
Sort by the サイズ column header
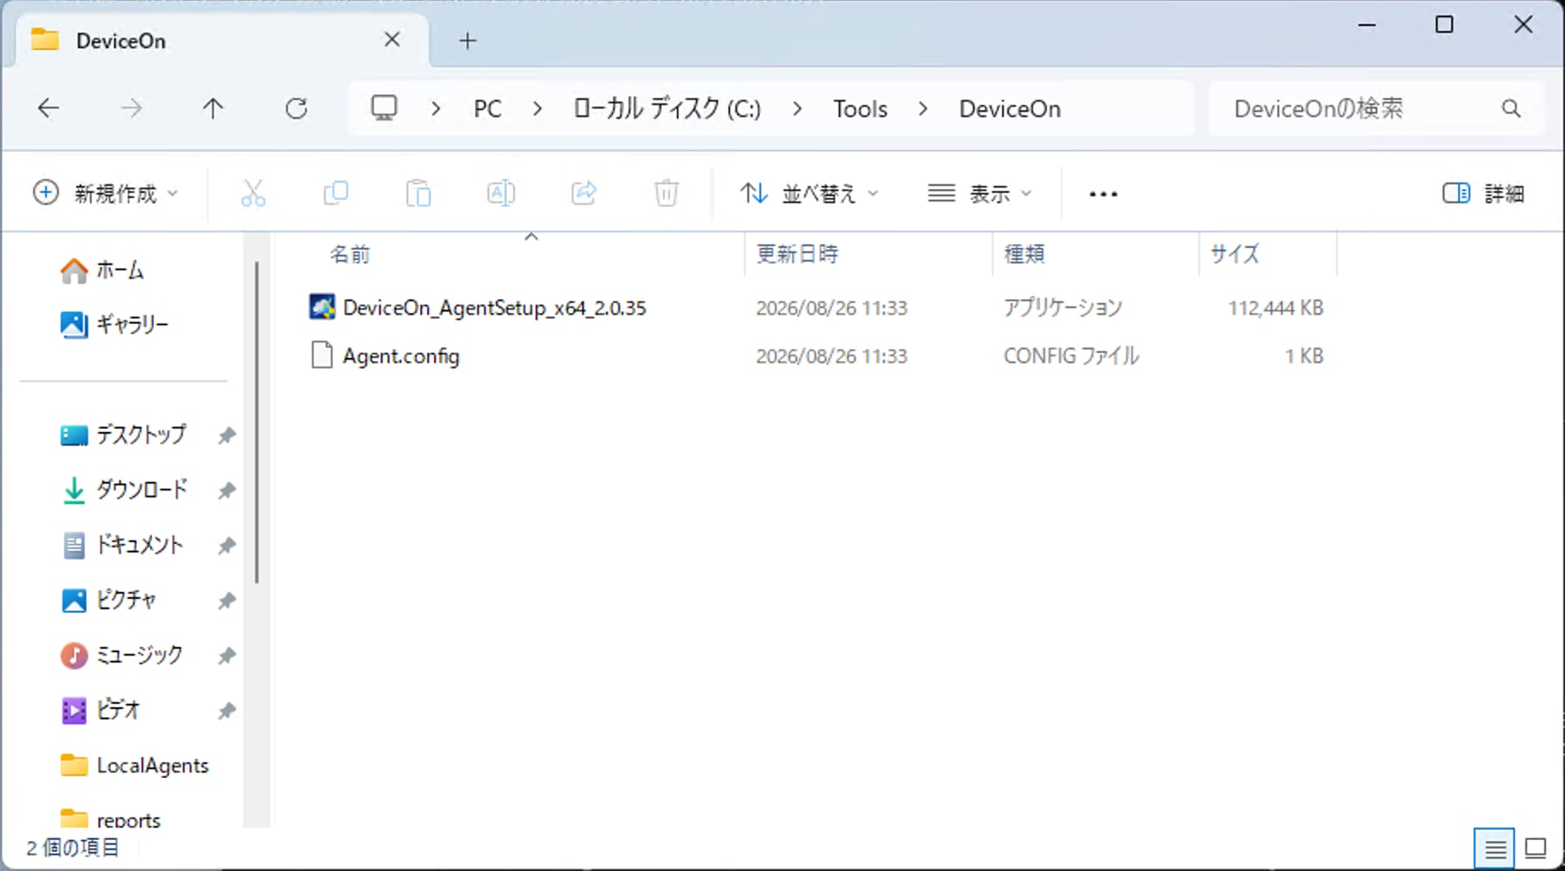(x=1234, y=254)
